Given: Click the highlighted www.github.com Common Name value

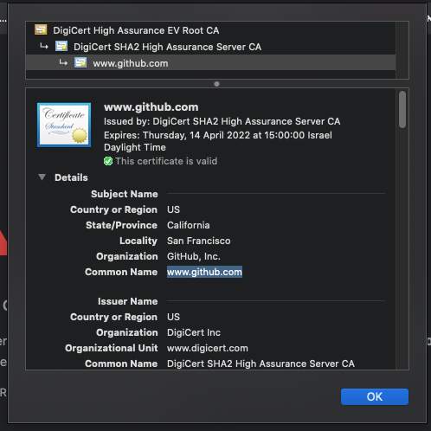Looking at the screenshot, I should coord(204,272).
